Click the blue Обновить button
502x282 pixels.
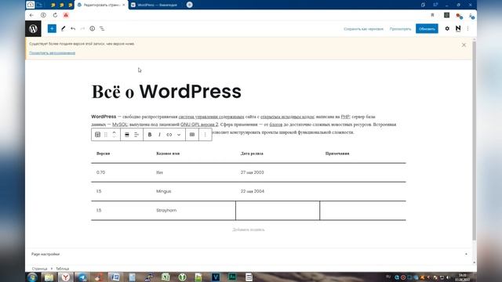tap(427, 29)
